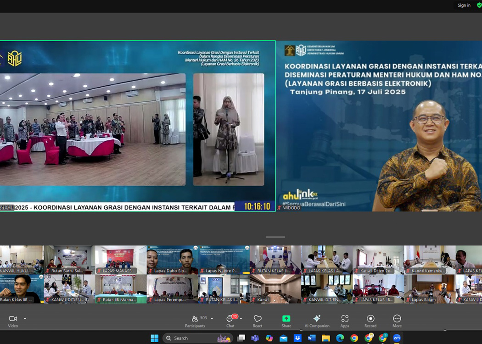Open the Windows Start menu
This screenshot has width=482, height=344.
[154, 338]
